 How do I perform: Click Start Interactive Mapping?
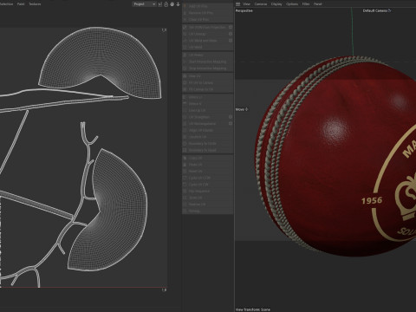207,62
